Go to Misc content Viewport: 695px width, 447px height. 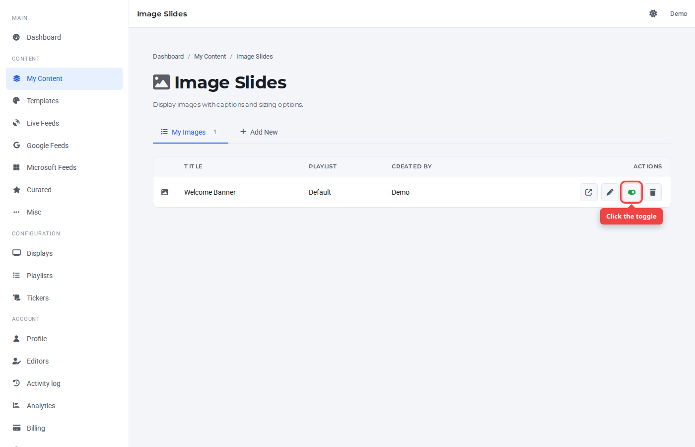[64, 212]
